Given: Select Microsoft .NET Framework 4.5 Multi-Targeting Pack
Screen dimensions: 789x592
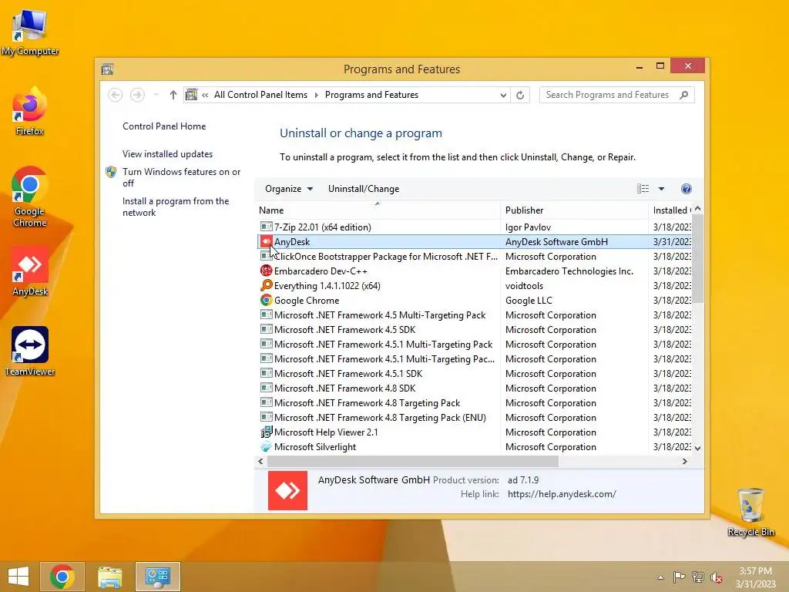Looking at the screenshot, I should tap(475, 314).
